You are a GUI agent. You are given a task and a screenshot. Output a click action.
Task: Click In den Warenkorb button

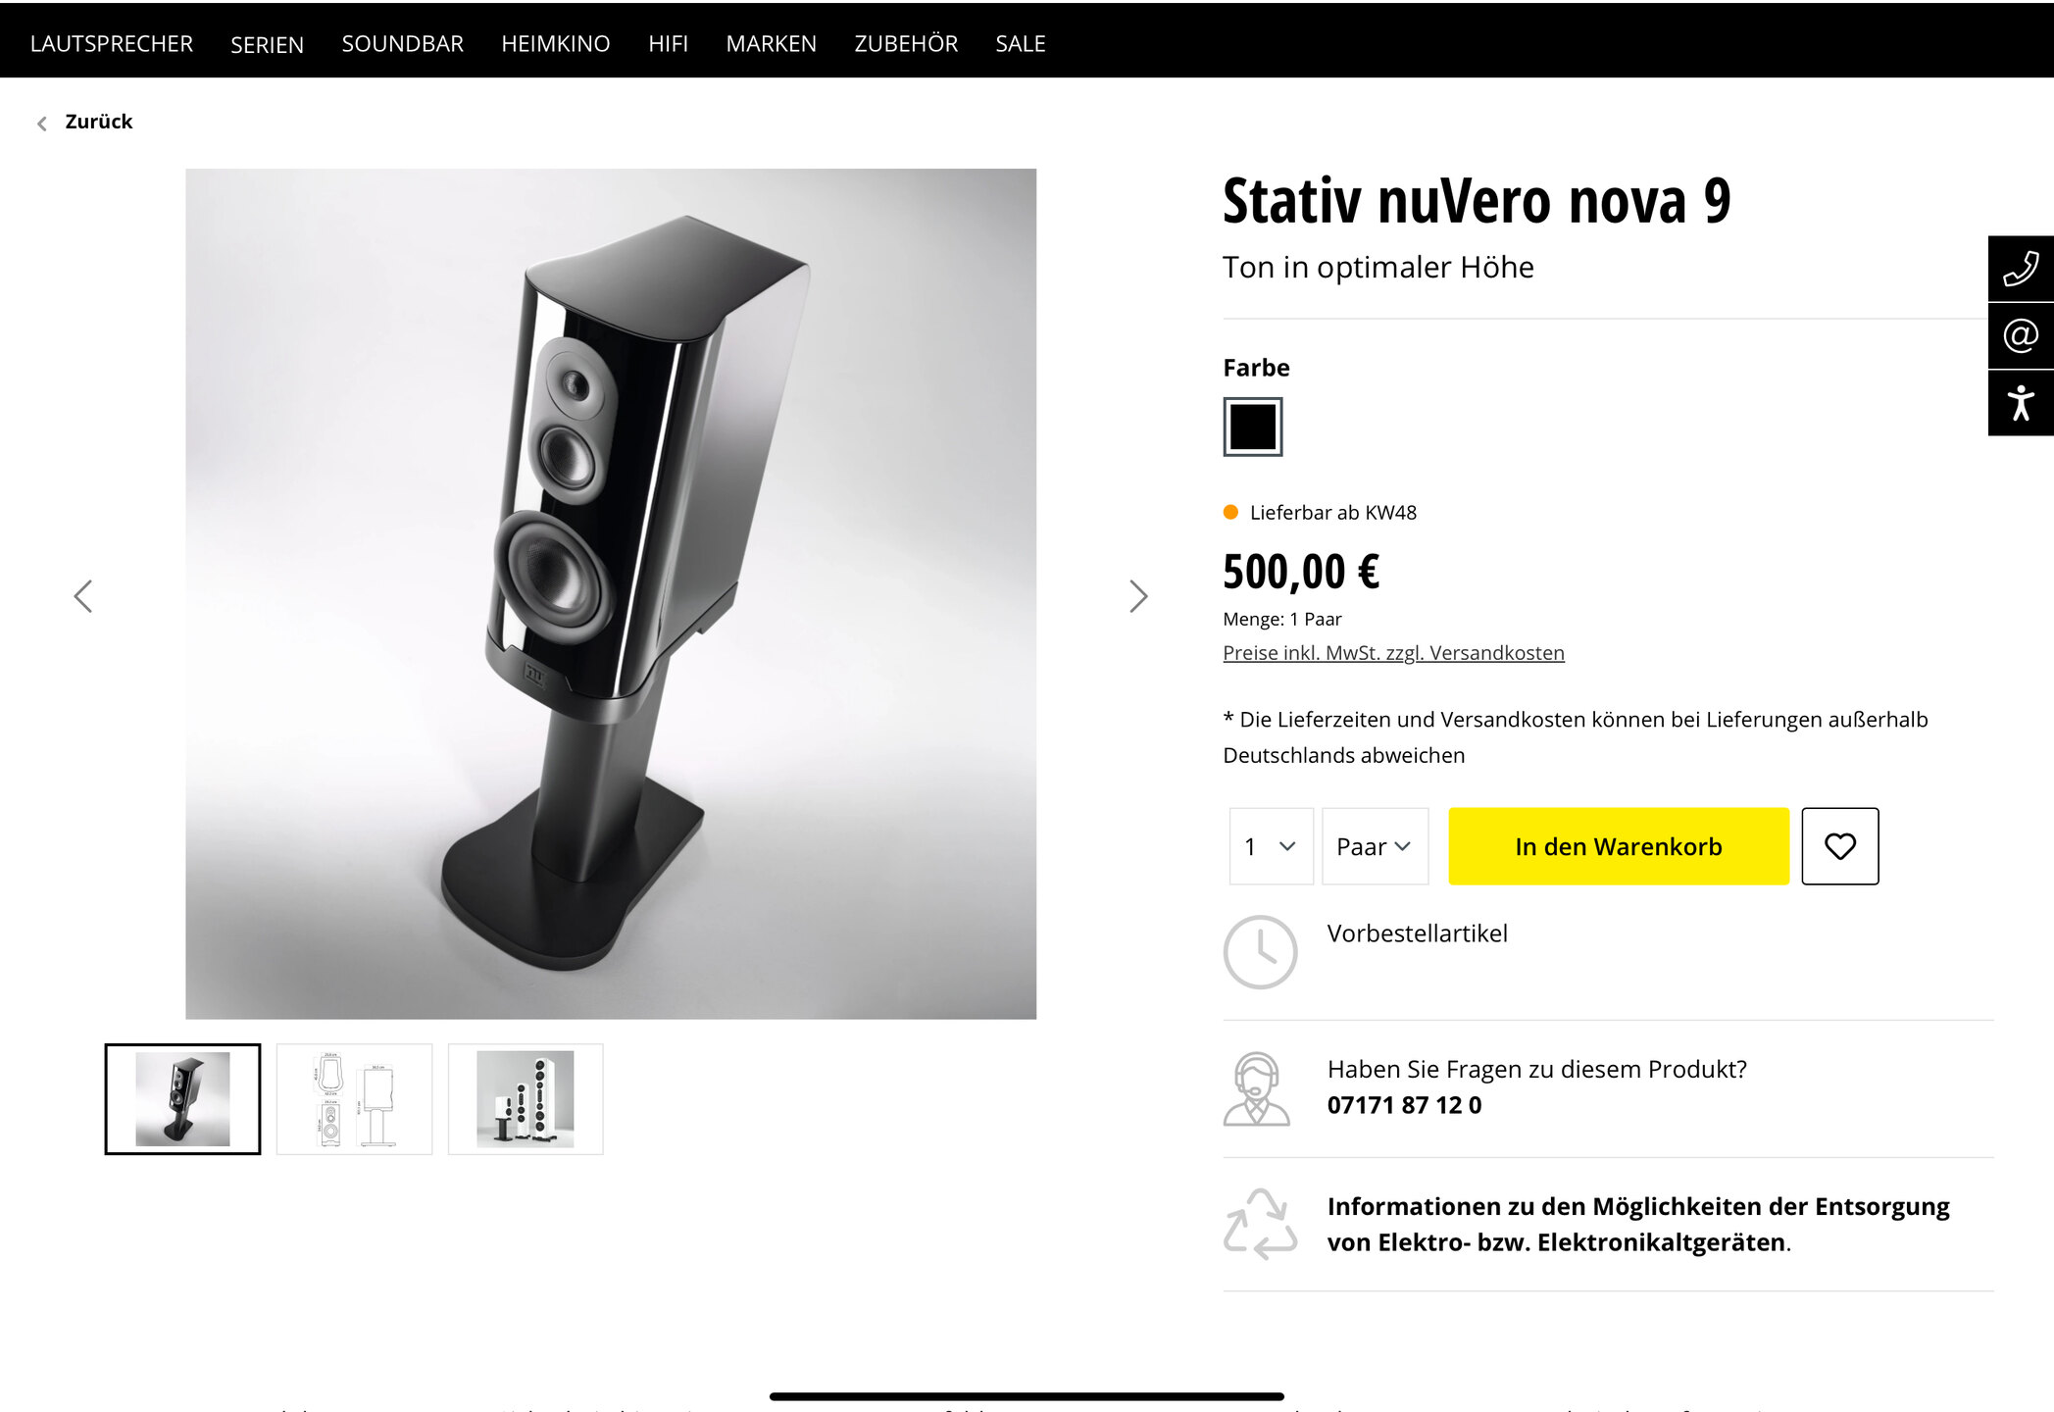1618,846
